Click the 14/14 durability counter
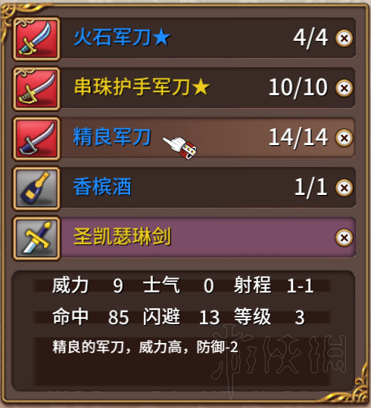This screenshot has width=371, height=408. point(298,138)
